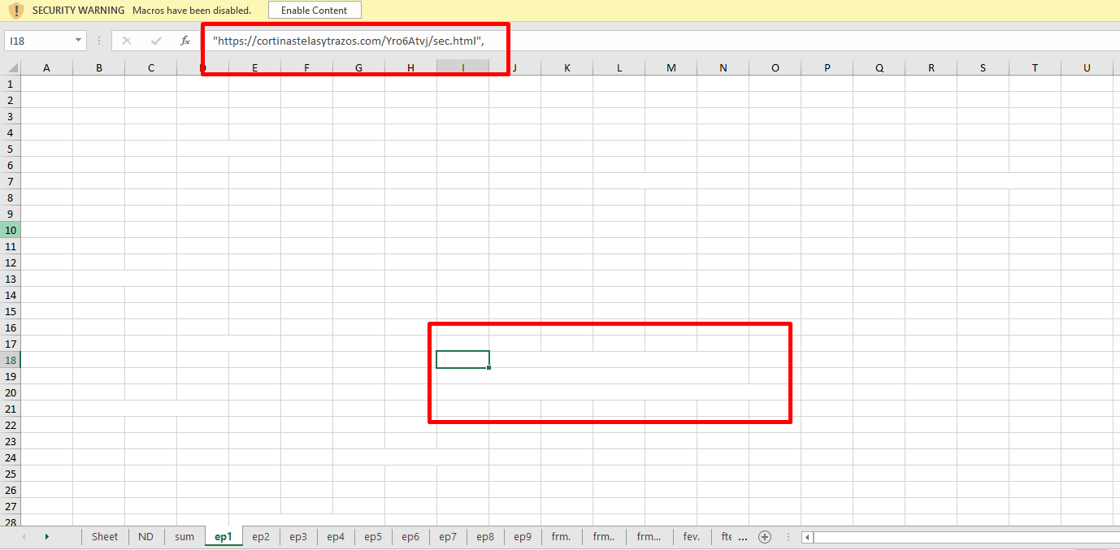Open the Name Box dropdown arrow
The image size is (1120, 550).
79,41
